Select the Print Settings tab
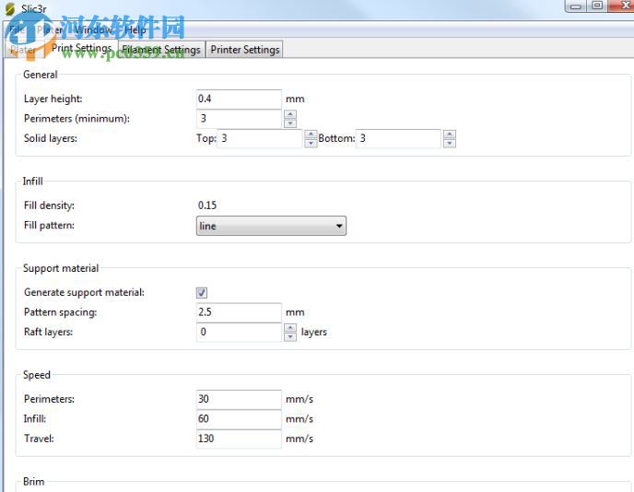The width and height of the screenshot is (634, 492). coord(81,48)
